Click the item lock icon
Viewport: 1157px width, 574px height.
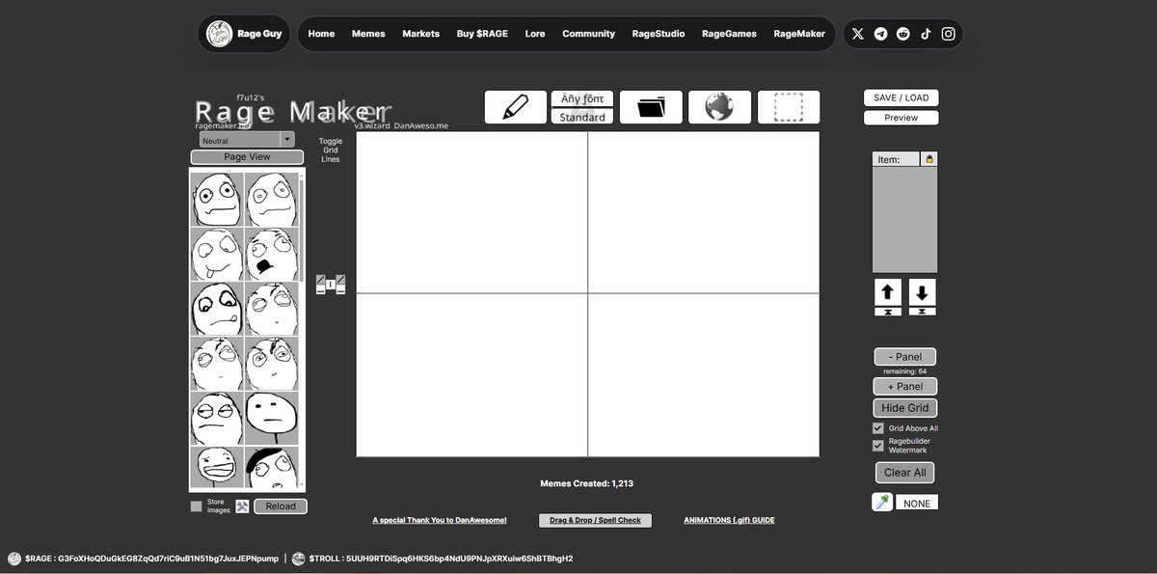pos(929,159)
